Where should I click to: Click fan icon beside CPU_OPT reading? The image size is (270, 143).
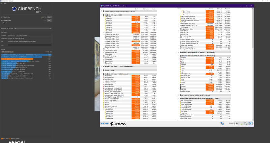pos(180,90)
